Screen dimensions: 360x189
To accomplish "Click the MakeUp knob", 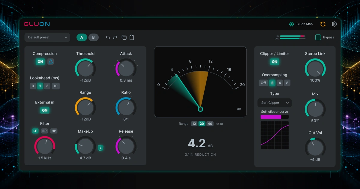I will tap(85, 146).
